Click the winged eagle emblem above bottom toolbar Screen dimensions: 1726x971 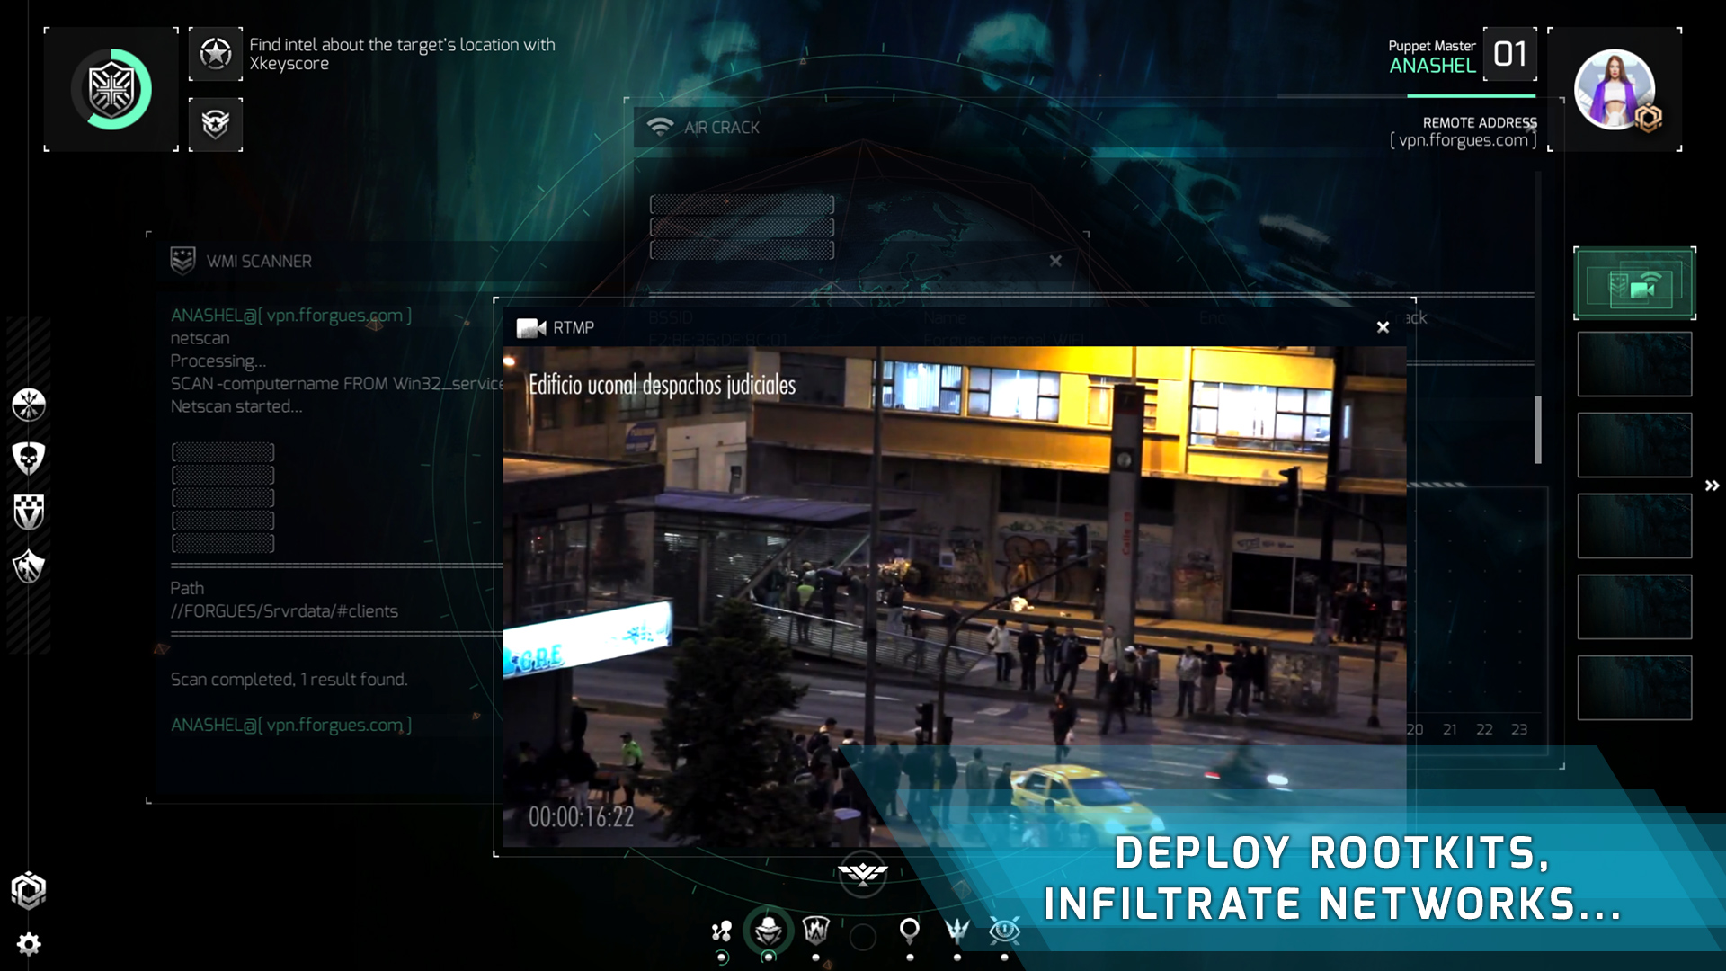862,873
